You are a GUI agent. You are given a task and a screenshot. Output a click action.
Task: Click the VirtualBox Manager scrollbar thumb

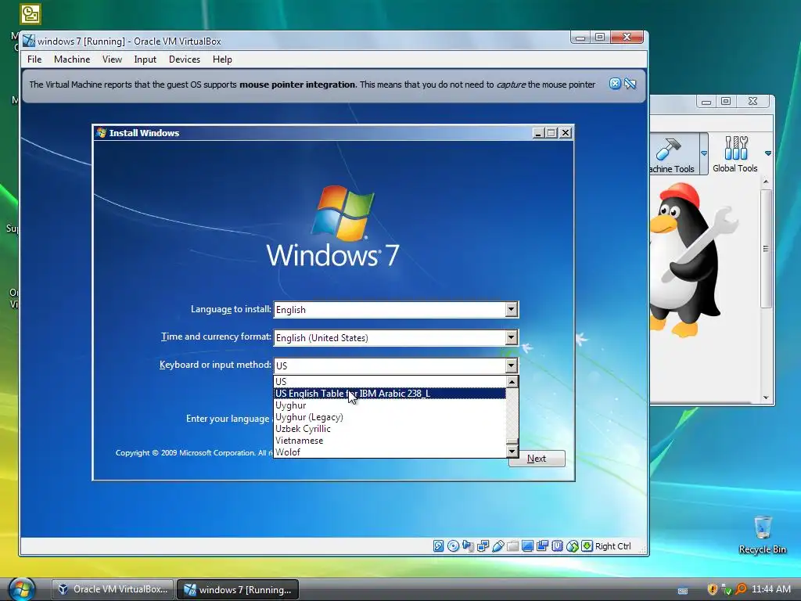tap(765, 248)
